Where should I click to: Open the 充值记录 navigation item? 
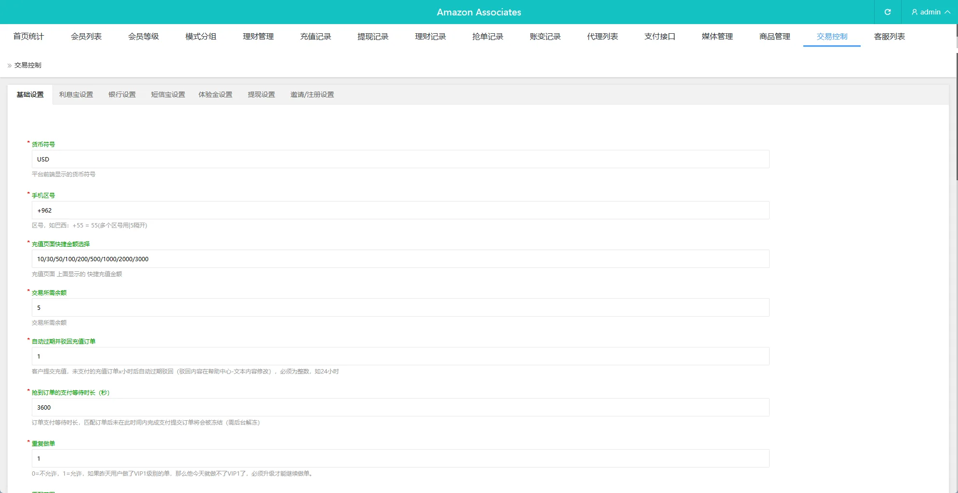315,37
